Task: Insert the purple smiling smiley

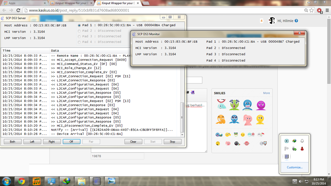Action: (x=261, y=105)
